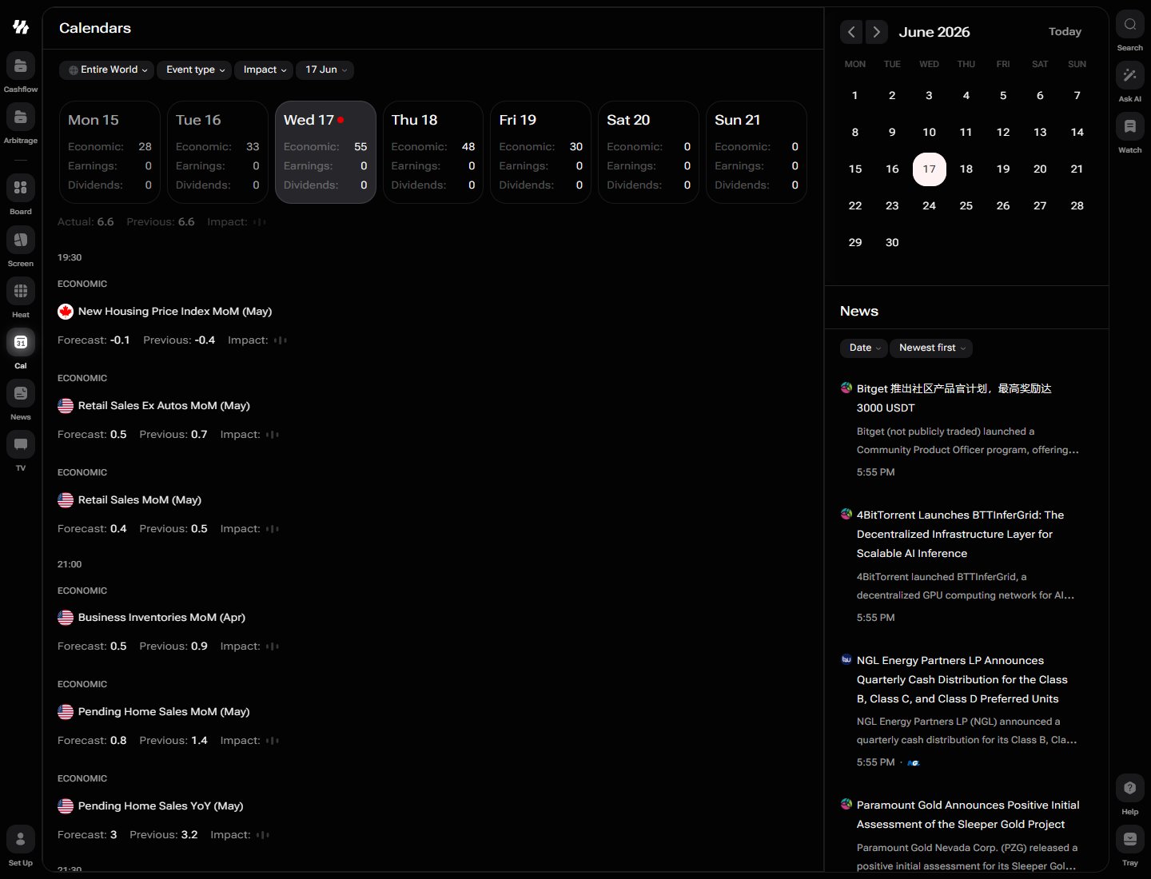Open Bitget 3000 USDT news headline
This screenshot has width=1151, height=879.
[x=954, y=398]
